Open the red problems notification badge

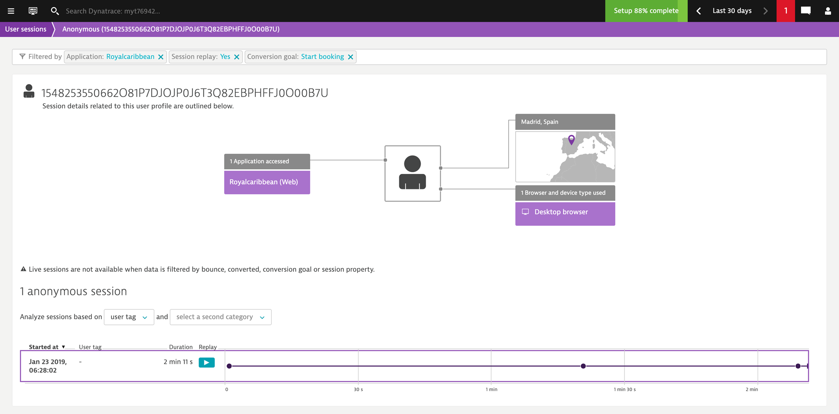click(785, 11)
